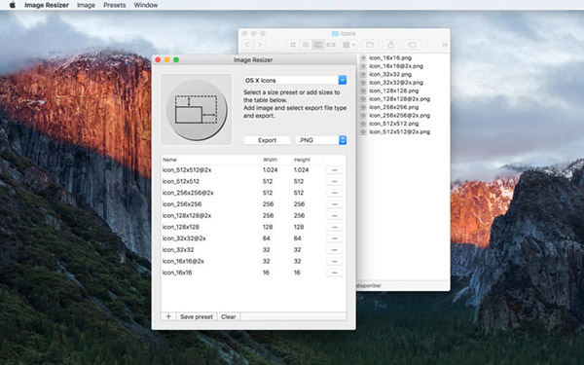Open the Presets menu
Viewport: 584px width, 365px height.
tap(114, 5)
